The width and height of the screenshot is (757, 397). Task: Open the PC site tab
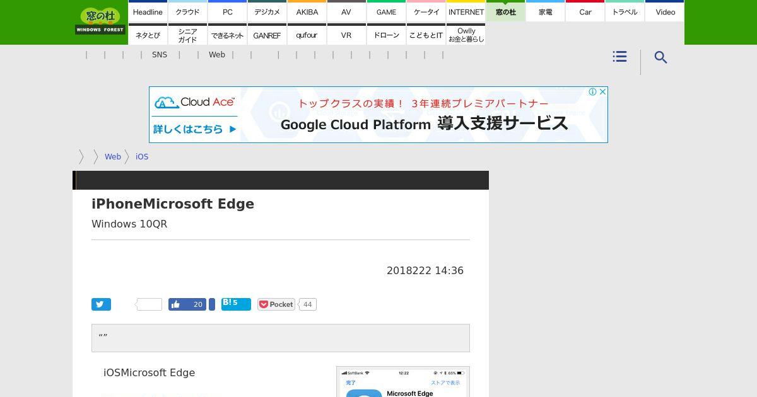coord(227,11)
